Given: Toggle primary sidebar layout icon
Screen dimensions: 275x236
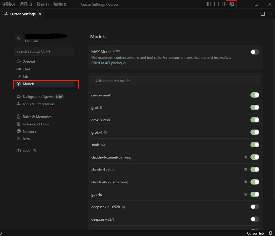Looking at the screenshot, I should [209, 4].
